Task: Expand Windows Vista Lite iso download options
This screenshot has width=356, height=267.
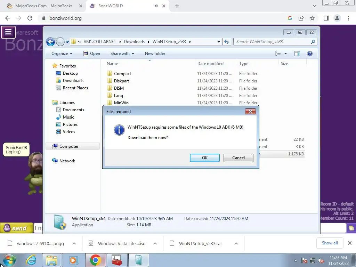Action: [155, 243]
